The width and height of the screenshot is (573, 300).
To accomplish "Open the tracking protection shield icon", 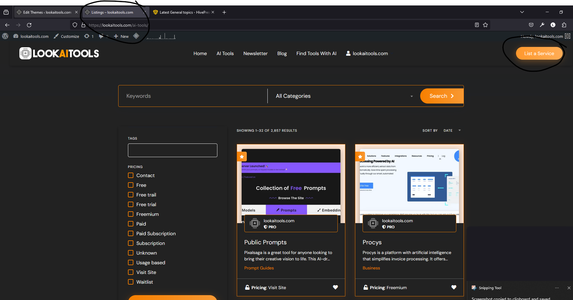I will pyautogui.click(x=75, y=25).
